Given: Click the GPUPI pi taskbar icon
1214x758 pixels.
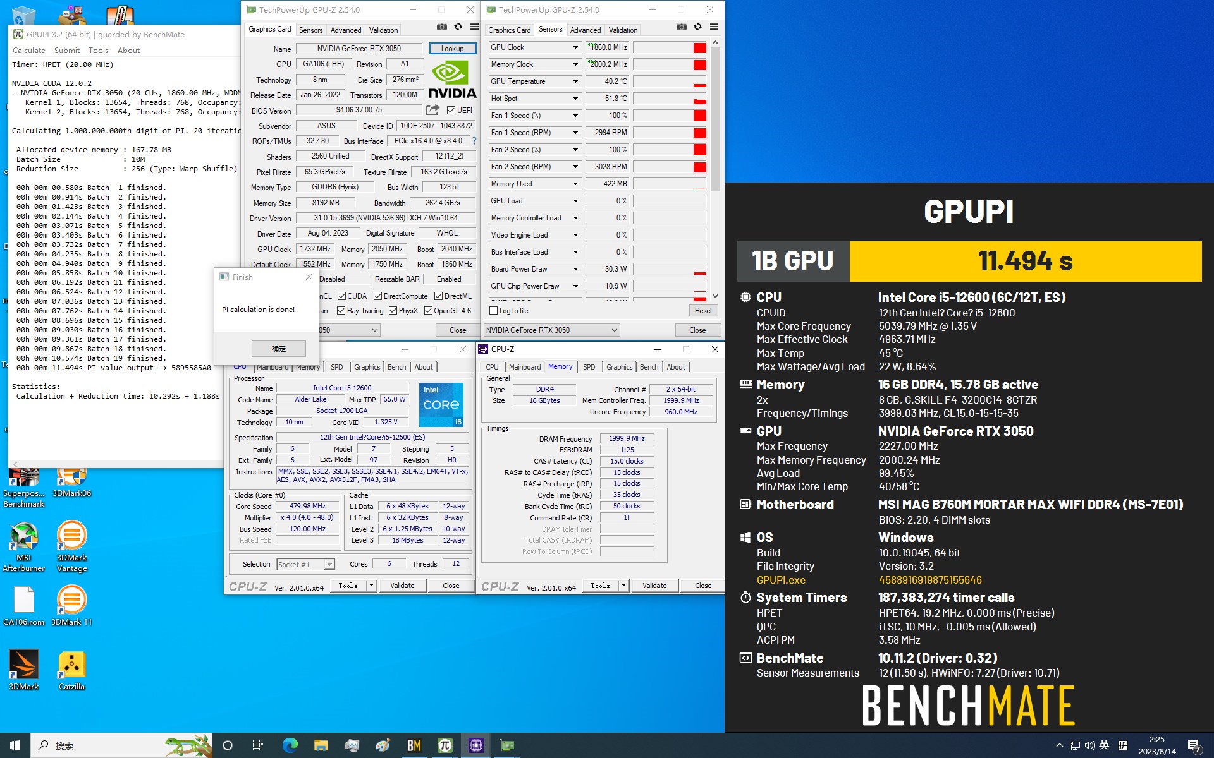Looking at the screenshot, I should click(445, 745).
